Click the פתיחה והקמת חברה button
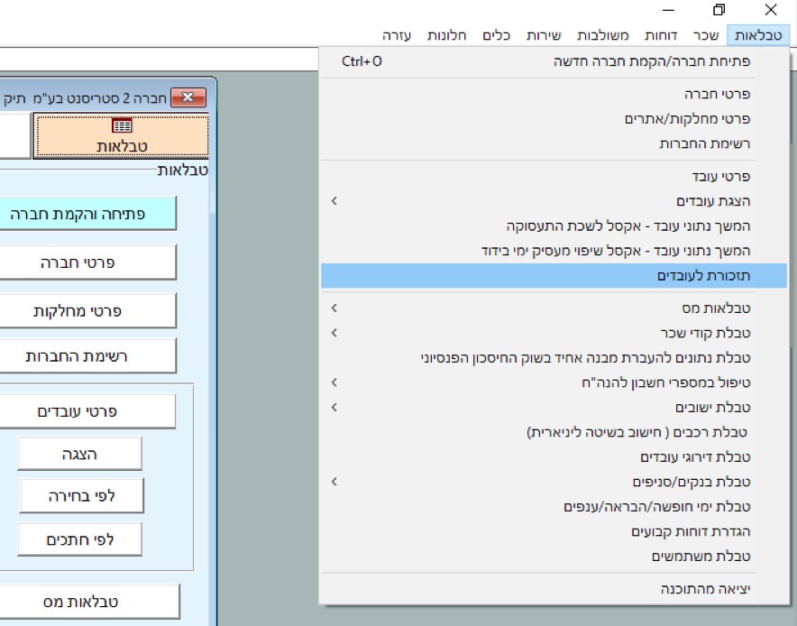This screenshot has height=626, width=797. pos(87,214)
